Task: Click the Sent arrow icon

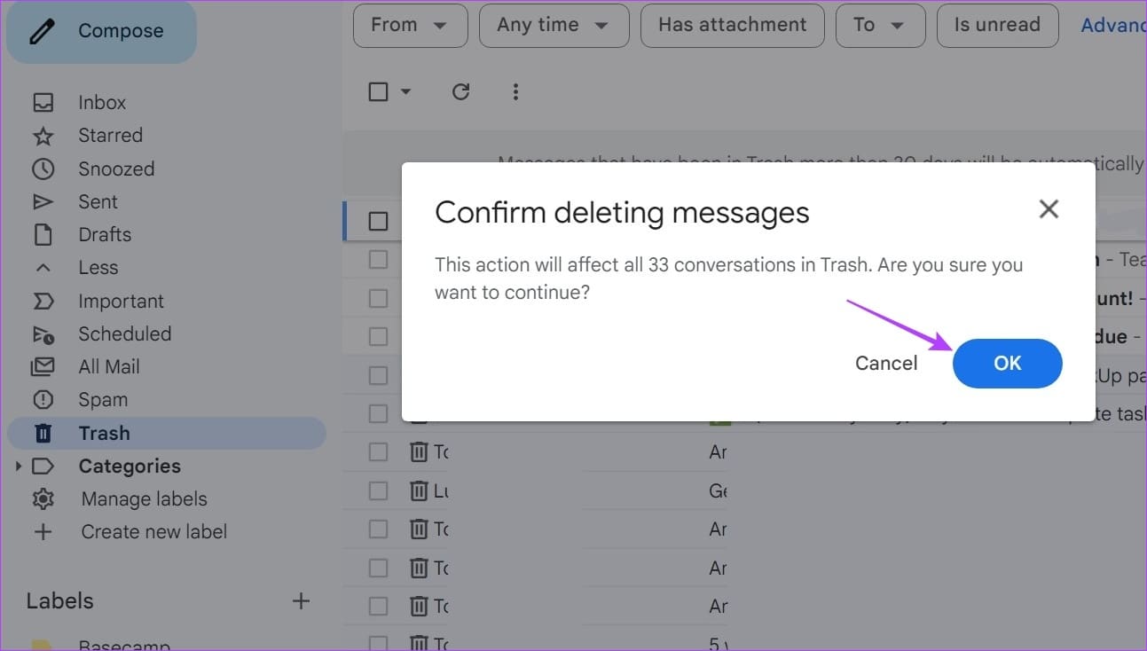Action: click(43, 201)
